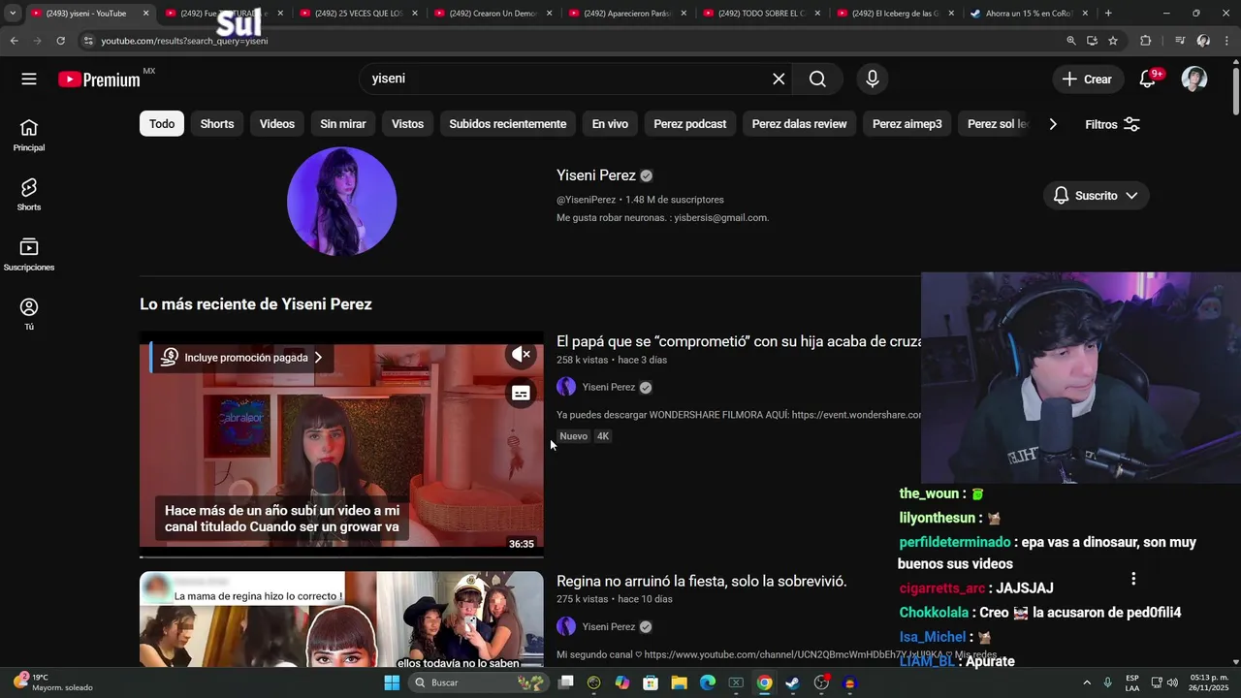
Task: Switch to the TODO SOBRE EL tab
Action: pyautogui.click(x=761, y=14)
